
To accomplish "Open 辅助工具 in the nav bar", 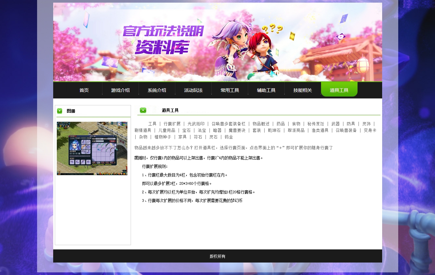I will (x=266, y=90).
